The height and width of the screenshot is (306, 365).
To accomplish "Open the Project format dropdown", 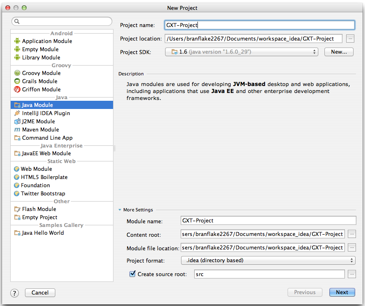I will pyautogui.click(x=268, y=260).
